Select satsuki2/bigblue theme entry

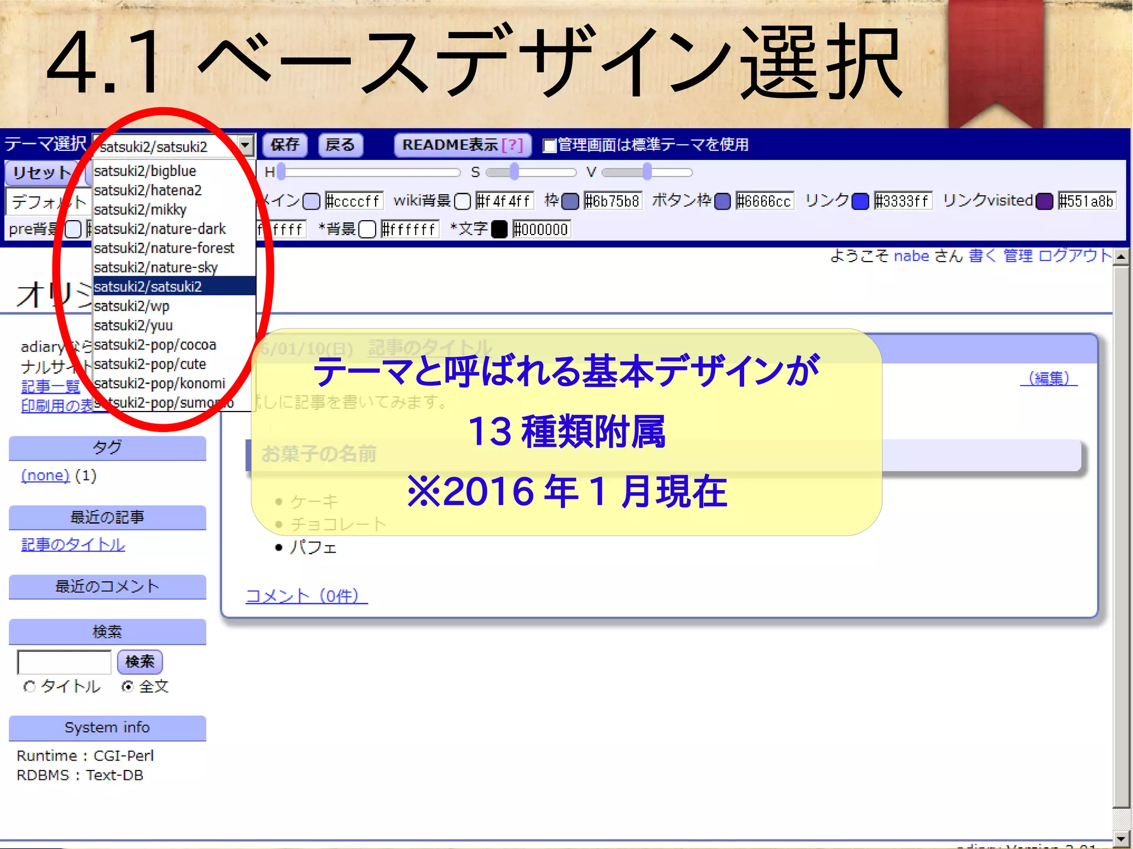pos(145,171)
